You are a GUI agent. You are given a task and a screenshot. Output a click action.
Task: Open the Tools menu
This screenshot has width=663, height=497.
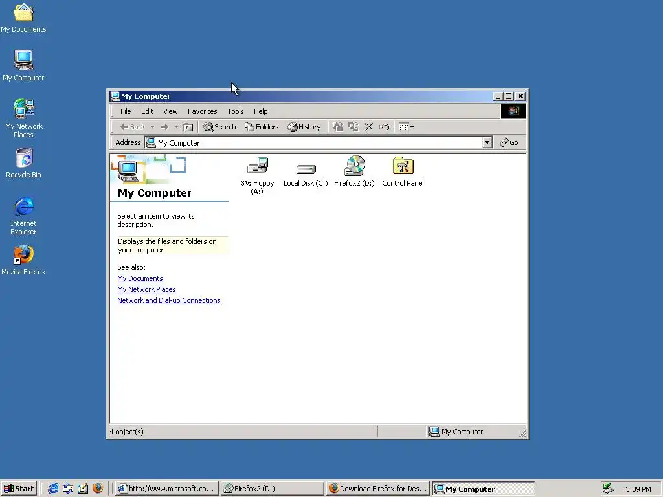236,111
